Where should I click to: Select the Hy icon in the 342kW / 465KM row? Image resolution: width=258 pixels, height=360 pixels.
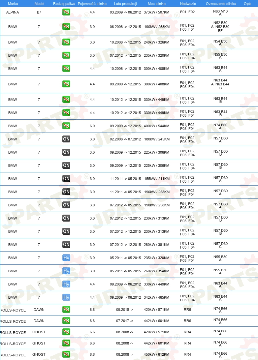(66, 297)
